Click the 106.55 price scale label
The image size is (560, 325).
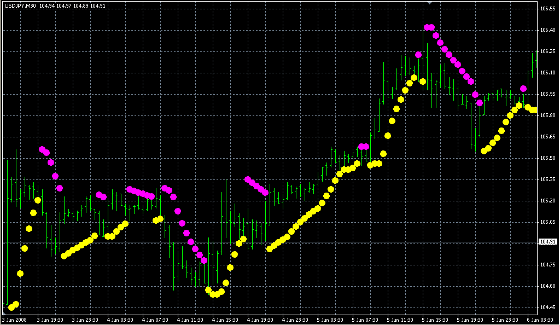click(547, 9)
